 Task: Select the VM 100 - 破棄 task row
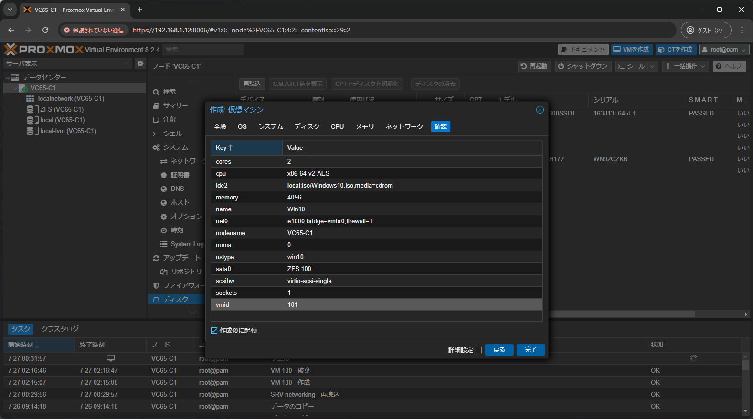coord(372,370)
